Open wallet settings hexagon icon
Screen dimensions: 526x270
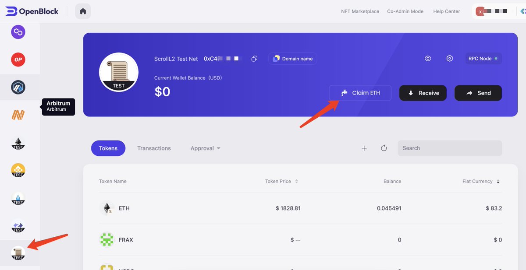point(449,59)
